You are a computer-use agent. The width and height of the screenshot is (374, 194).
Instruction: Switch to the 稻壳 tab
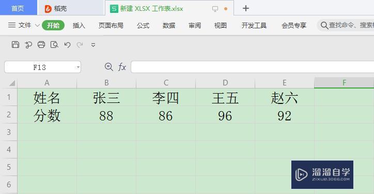tap(71, 8)
